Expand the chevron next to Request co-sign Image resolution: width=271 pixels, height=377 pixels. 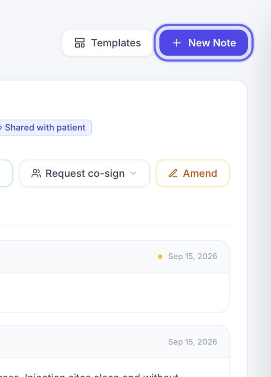133,174
